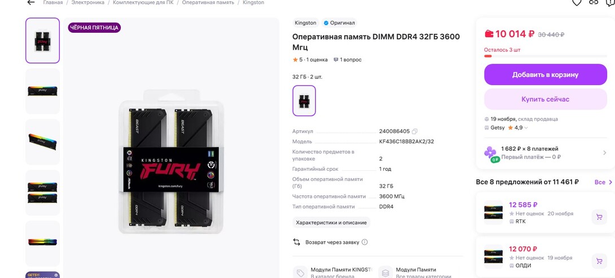This screenshot has height=278, width=615.
Task: Add RTK offer to cart icon
Action: pos(599,217)
